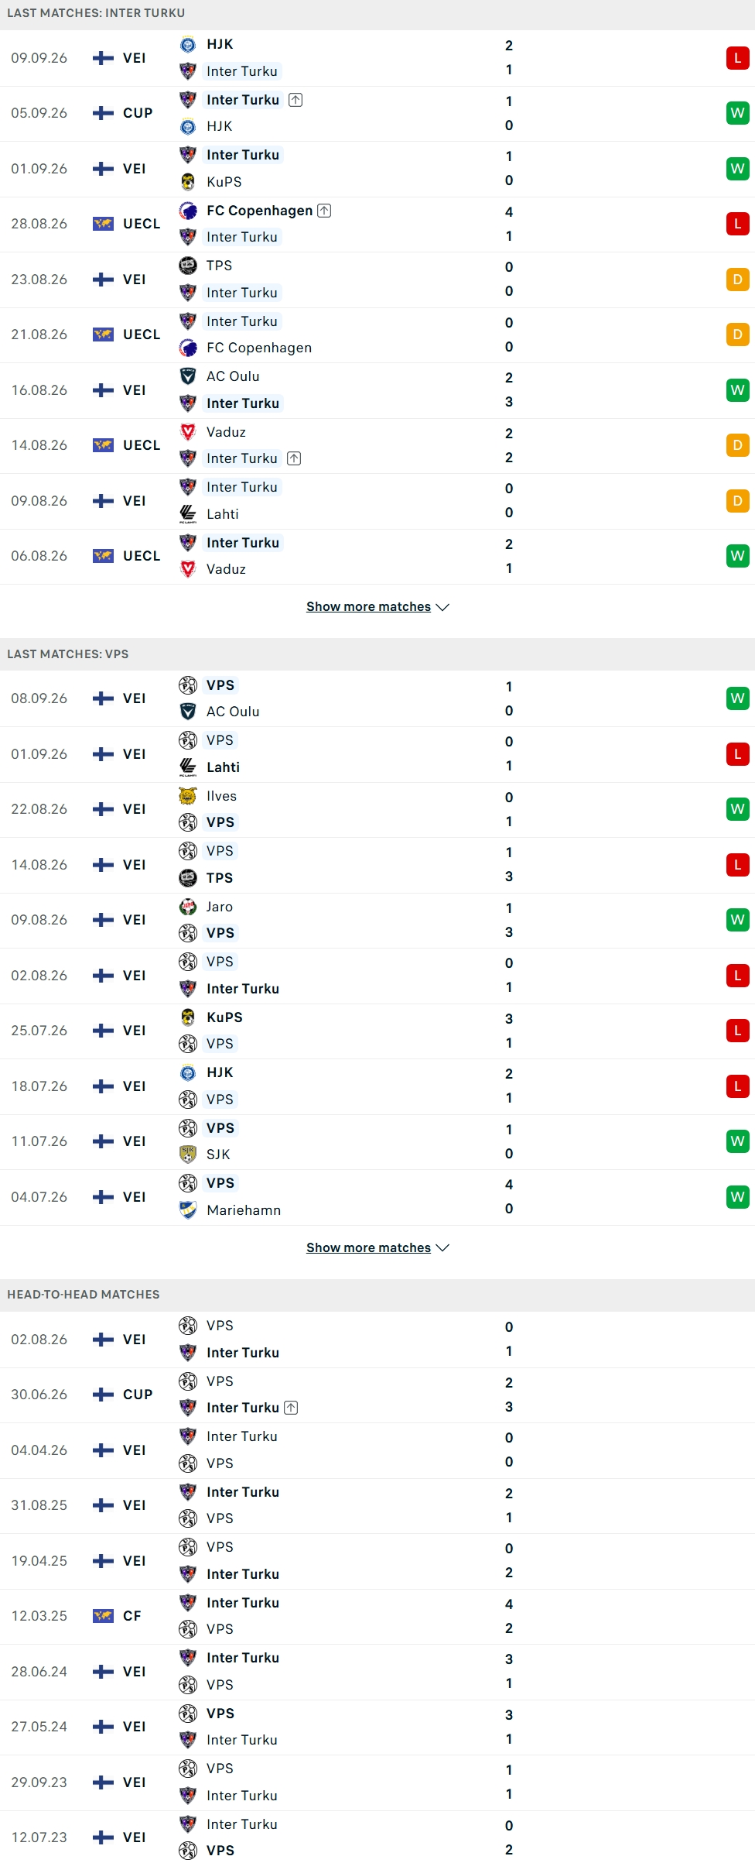Click date 19.04.25 head-to-head row
Screen dimensions: 755x1863
coord(39,1561)
